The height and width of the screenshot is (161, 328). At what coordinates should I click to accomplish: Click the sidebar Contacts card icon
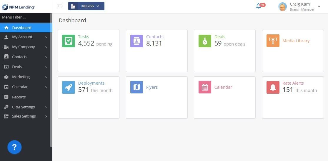tap(6, 57)
